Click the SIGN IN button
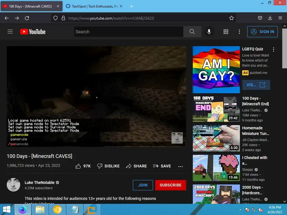This screenshot has height=215, width=287. click(x=262, y=32)
